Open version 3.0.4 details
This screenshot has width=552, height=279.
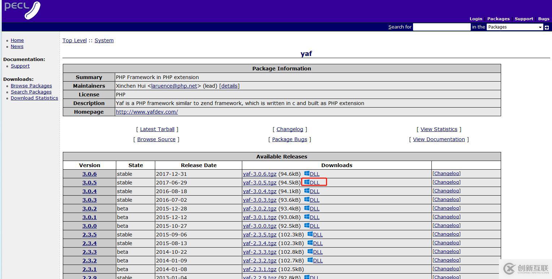90,191
